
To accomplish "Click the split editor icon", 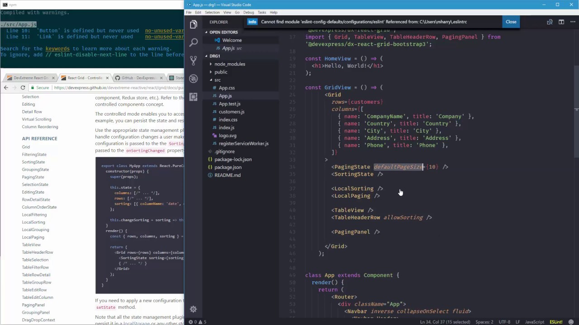I will [x=561, y=22].
